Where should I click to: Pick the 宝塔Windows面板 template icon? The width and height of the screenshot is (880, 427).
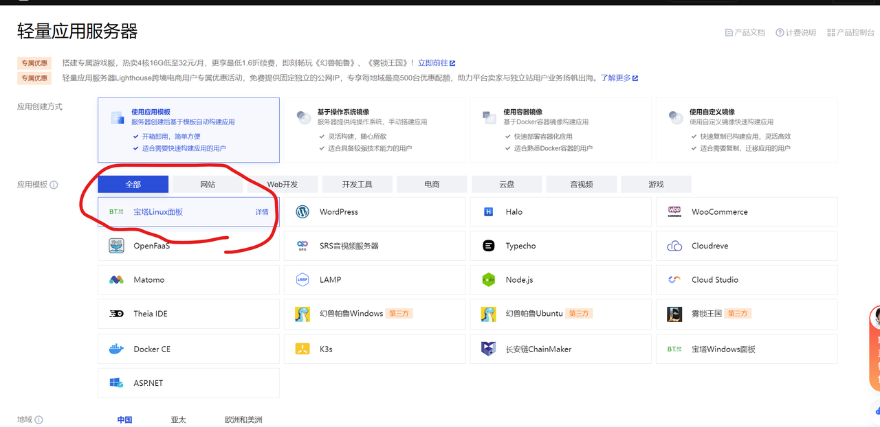(674, 349)
